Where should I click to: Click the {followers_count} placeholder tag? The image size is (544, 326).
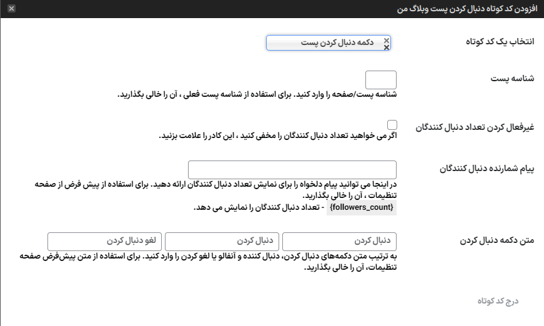point(362,207)
